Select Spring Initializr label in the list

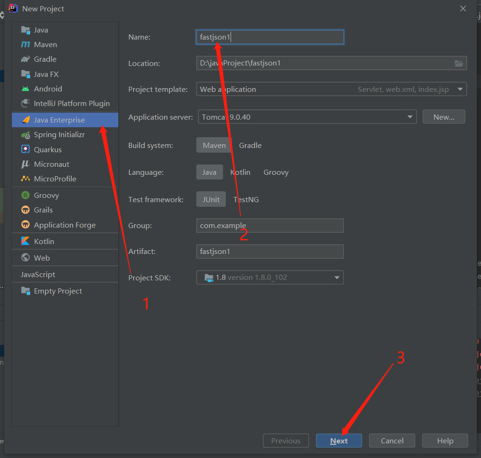[x=59, y=135]
